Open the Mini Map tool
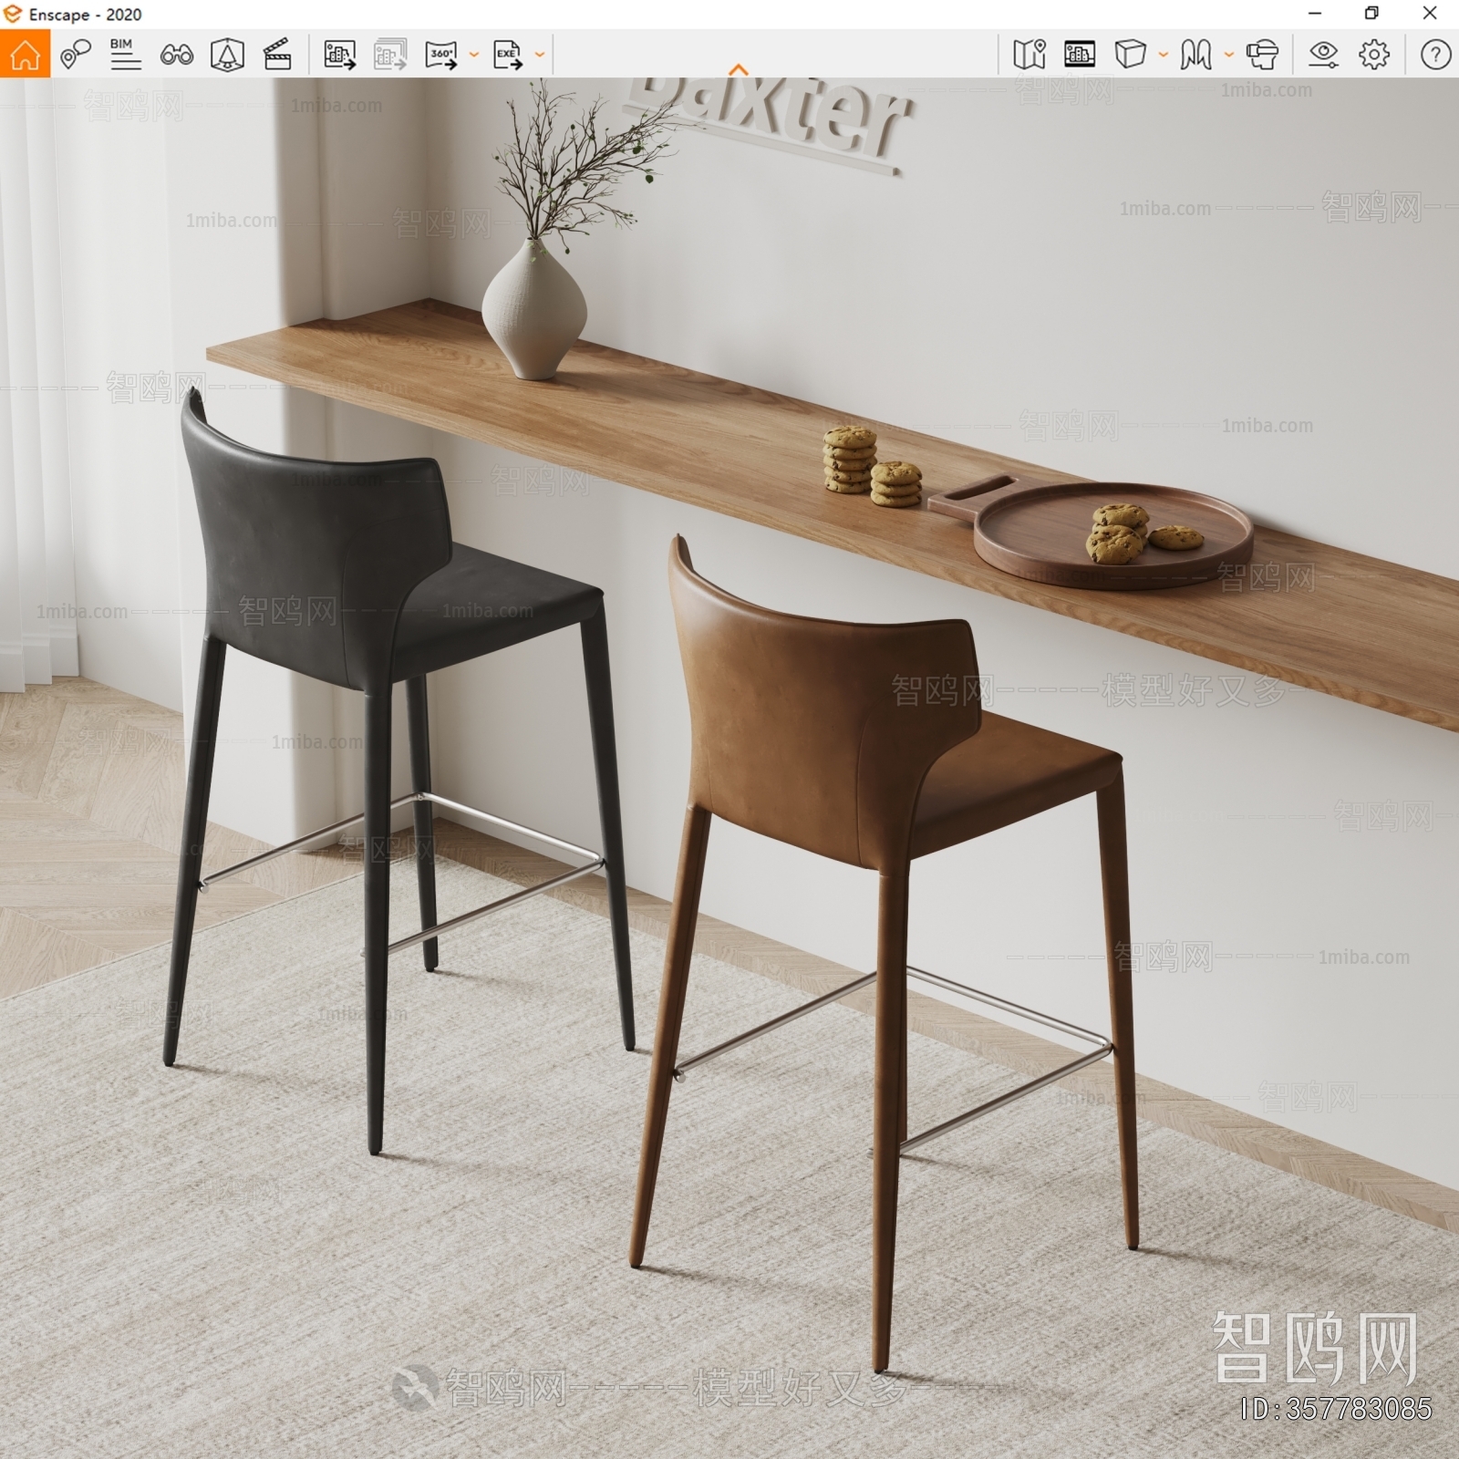Image resolution: width=1459 pixels, height=1459 pixels. tap(1029, 57)
